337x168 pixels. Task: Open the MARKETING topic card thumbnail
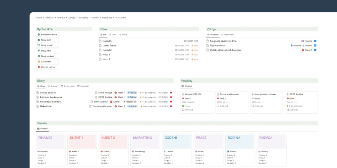click(145, 142)
